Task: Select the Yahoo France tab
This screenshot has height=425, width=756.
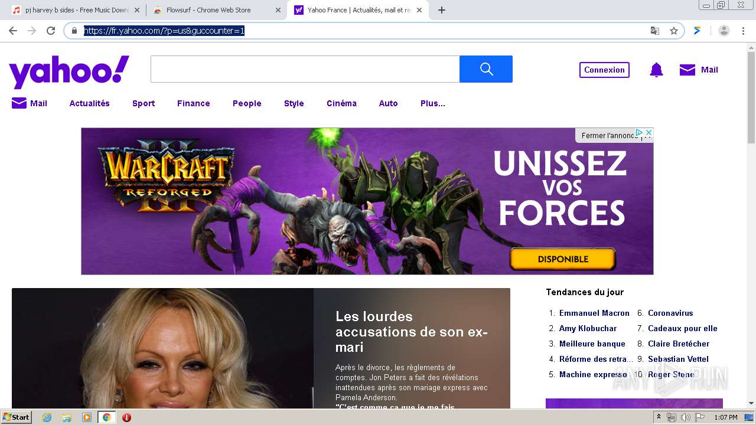Action: (358, 10)
